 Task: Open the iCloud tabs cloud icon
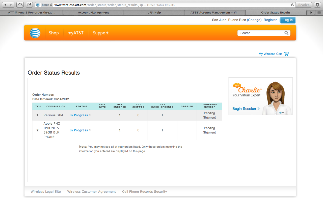click(20, 5)
